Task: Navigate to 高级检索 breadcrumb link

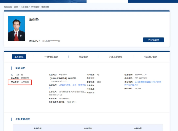Action: pyautogui.click(x=24, y=7)
